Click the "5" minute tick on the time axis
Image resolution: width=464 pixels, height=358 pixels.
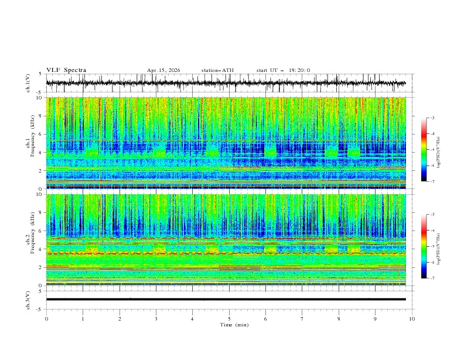[x=229, y=319]
